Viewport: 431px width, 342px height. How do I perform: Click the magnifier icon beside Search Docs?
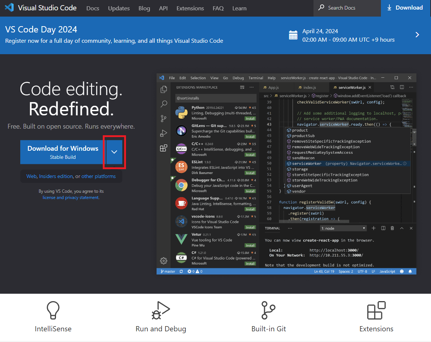[321, 7]
